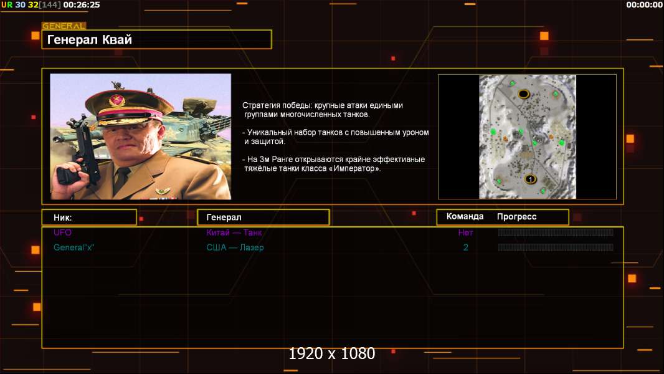Click the pistol in the general's hand
The image size is (664, 374).
[82, 151]
